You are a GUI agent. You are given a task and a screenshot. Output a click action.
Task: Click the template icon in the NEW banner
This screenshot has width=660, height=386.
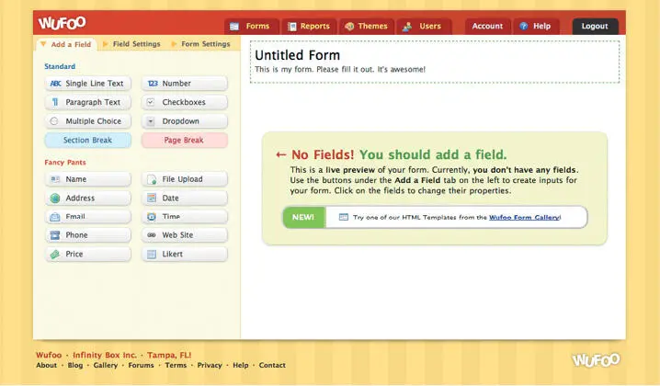pos(344,217)
